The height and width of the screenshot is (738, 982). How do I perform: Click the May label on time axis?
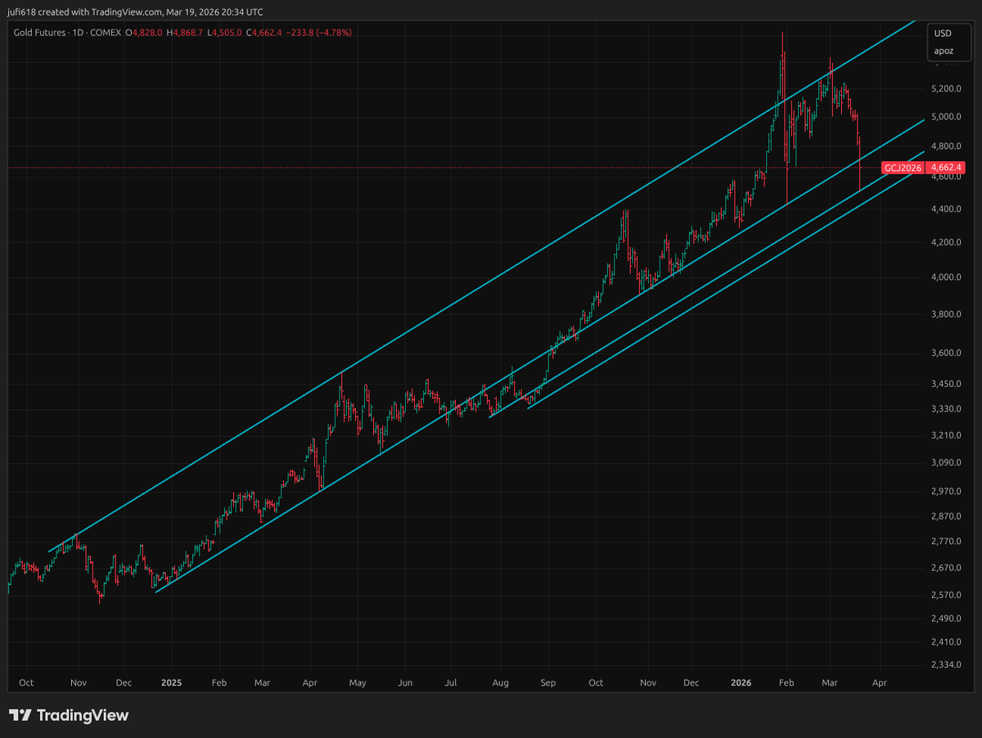357,682
